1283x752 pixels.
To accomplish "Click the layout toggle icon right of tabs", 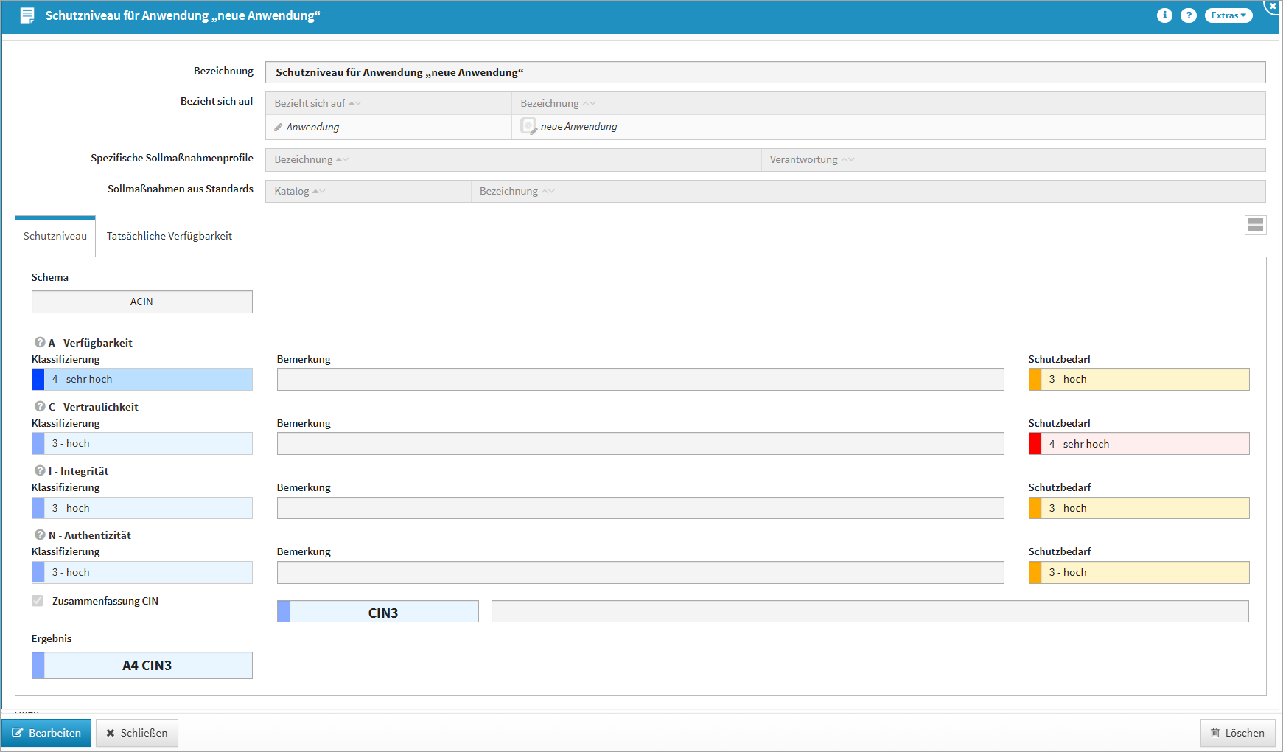I will pos(1255,226).
